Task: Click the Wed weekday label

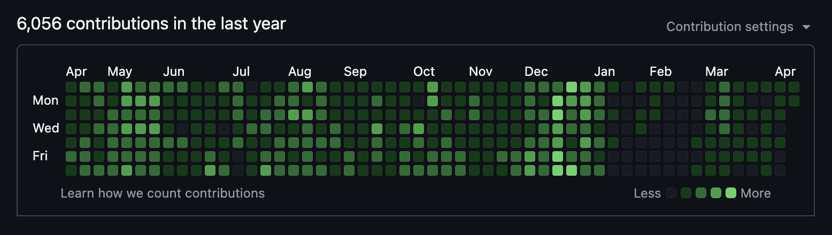Action: click(x=46, y=128)
